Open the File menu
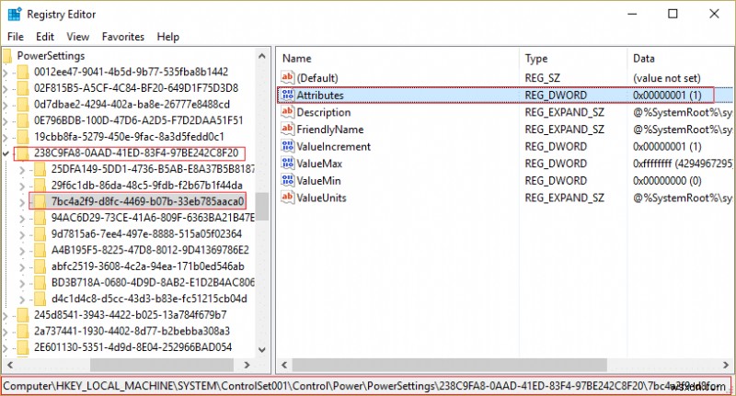The image size is (736, 396). [16, 37]
